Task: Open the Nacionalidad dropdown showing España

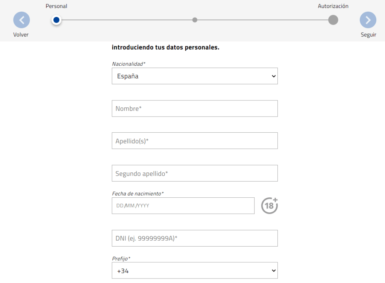Action: coord(195,76)
